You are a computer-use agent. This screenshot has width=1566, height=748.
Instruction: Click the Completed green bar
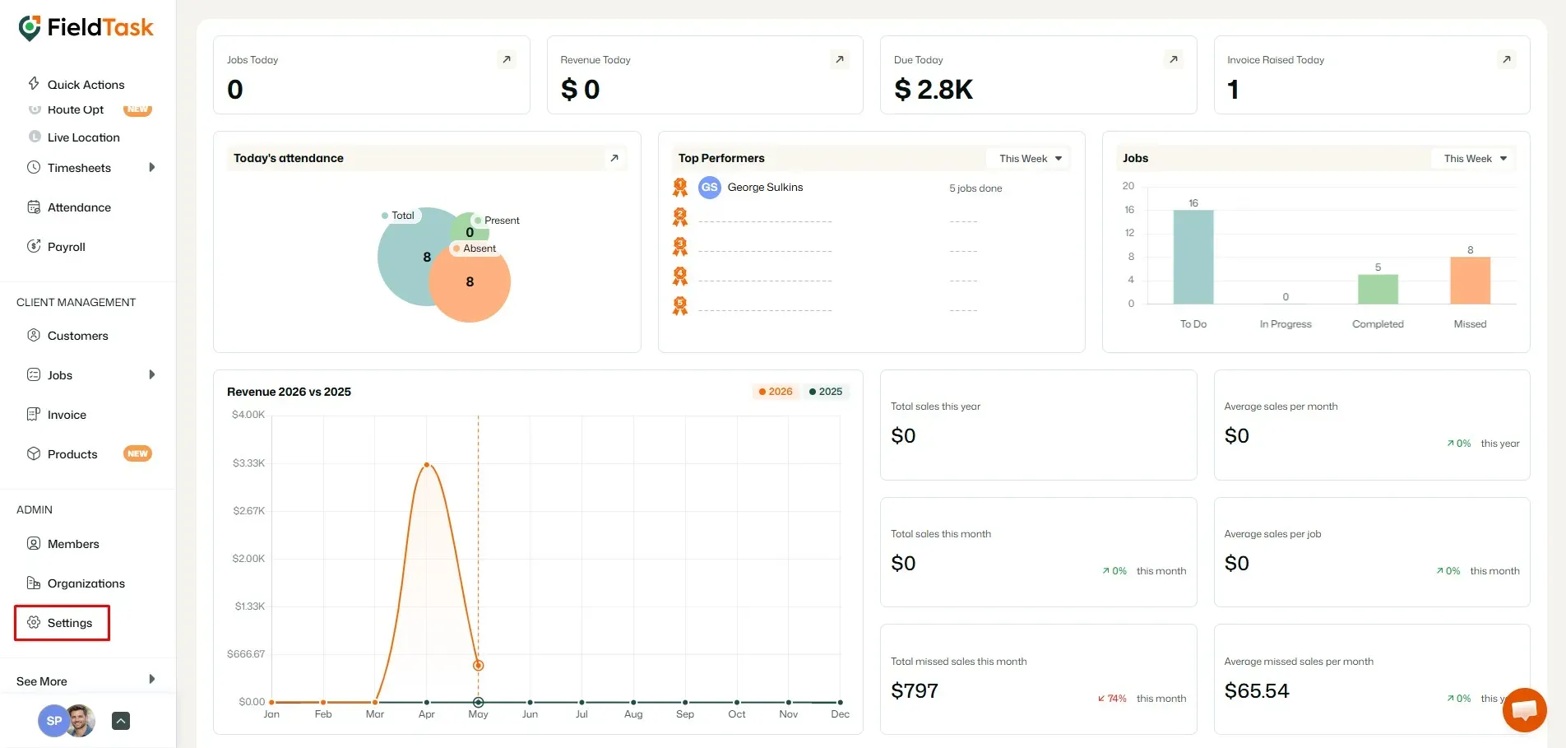[1378, 290]
